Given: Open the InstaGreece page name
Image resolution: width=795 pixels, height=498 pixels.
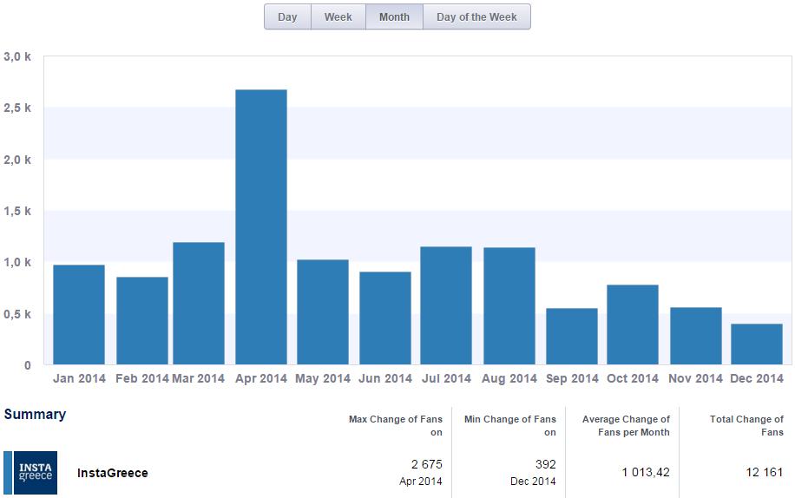Looking at the screenshot, I should (x=113, y=473).
